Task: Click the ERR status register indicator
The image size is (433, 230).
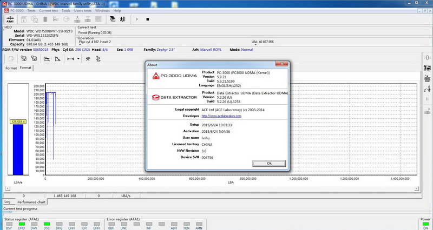Action: pos(97,224)
